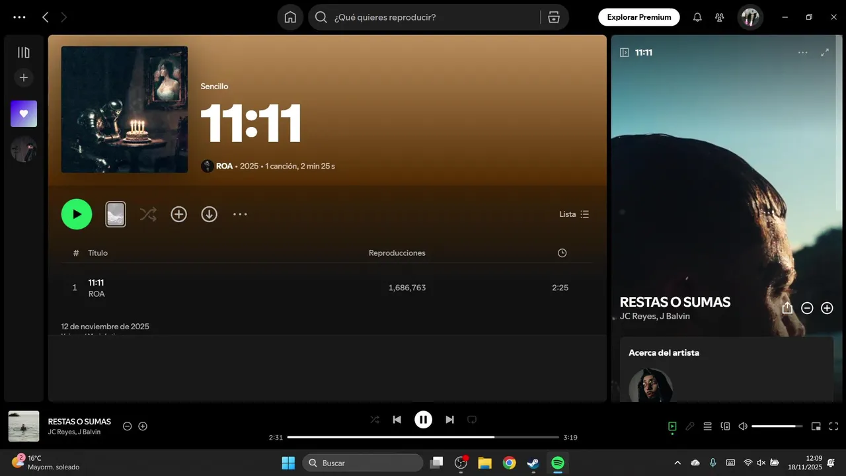
Task: Click the Reproducciones column header
Action: (397, 253)
